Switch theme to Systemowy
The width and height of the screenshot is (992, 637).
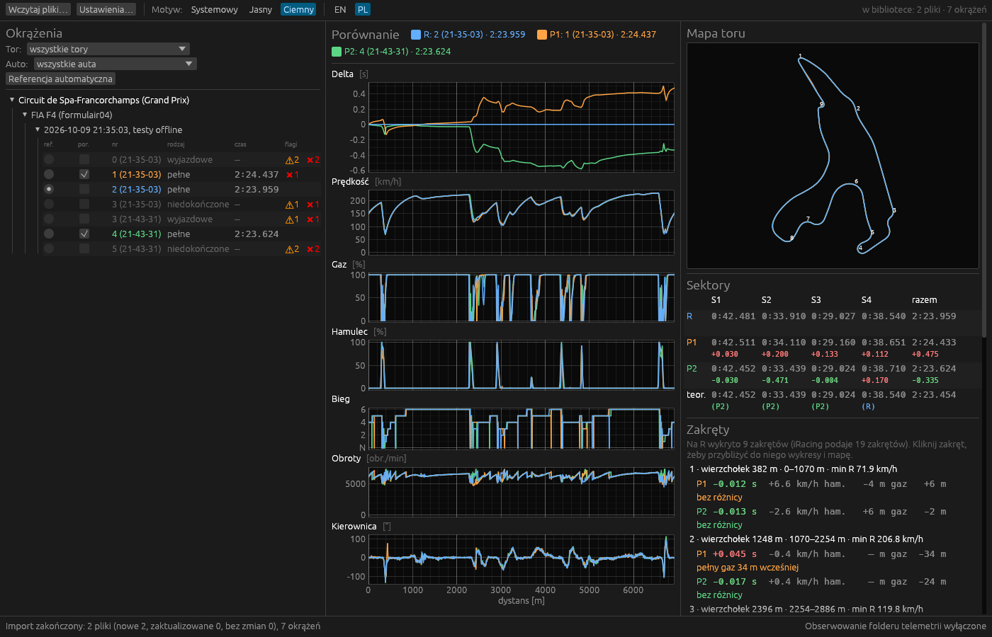point(214,9)
